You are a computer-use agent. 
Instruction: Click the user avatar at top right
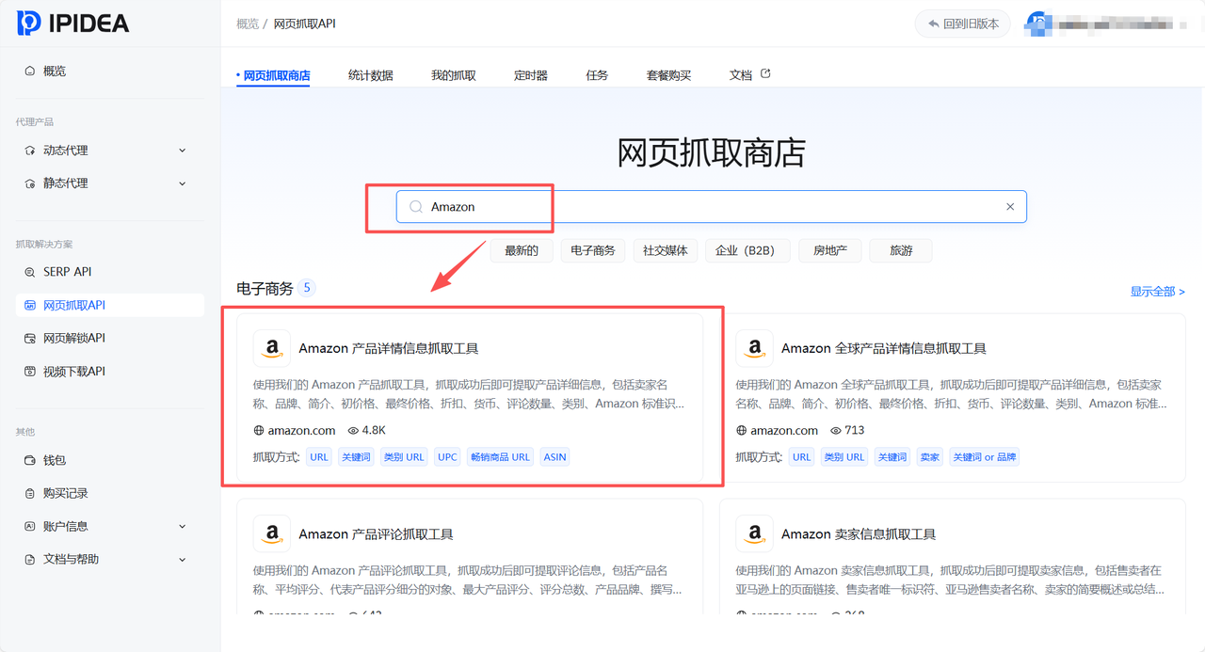[1037, 24]
